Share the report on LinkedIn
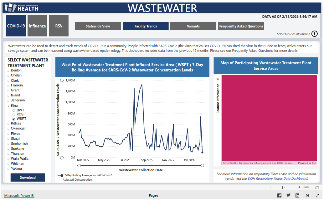The width and height of the screenshot is (324, 200). coord(297,195)
